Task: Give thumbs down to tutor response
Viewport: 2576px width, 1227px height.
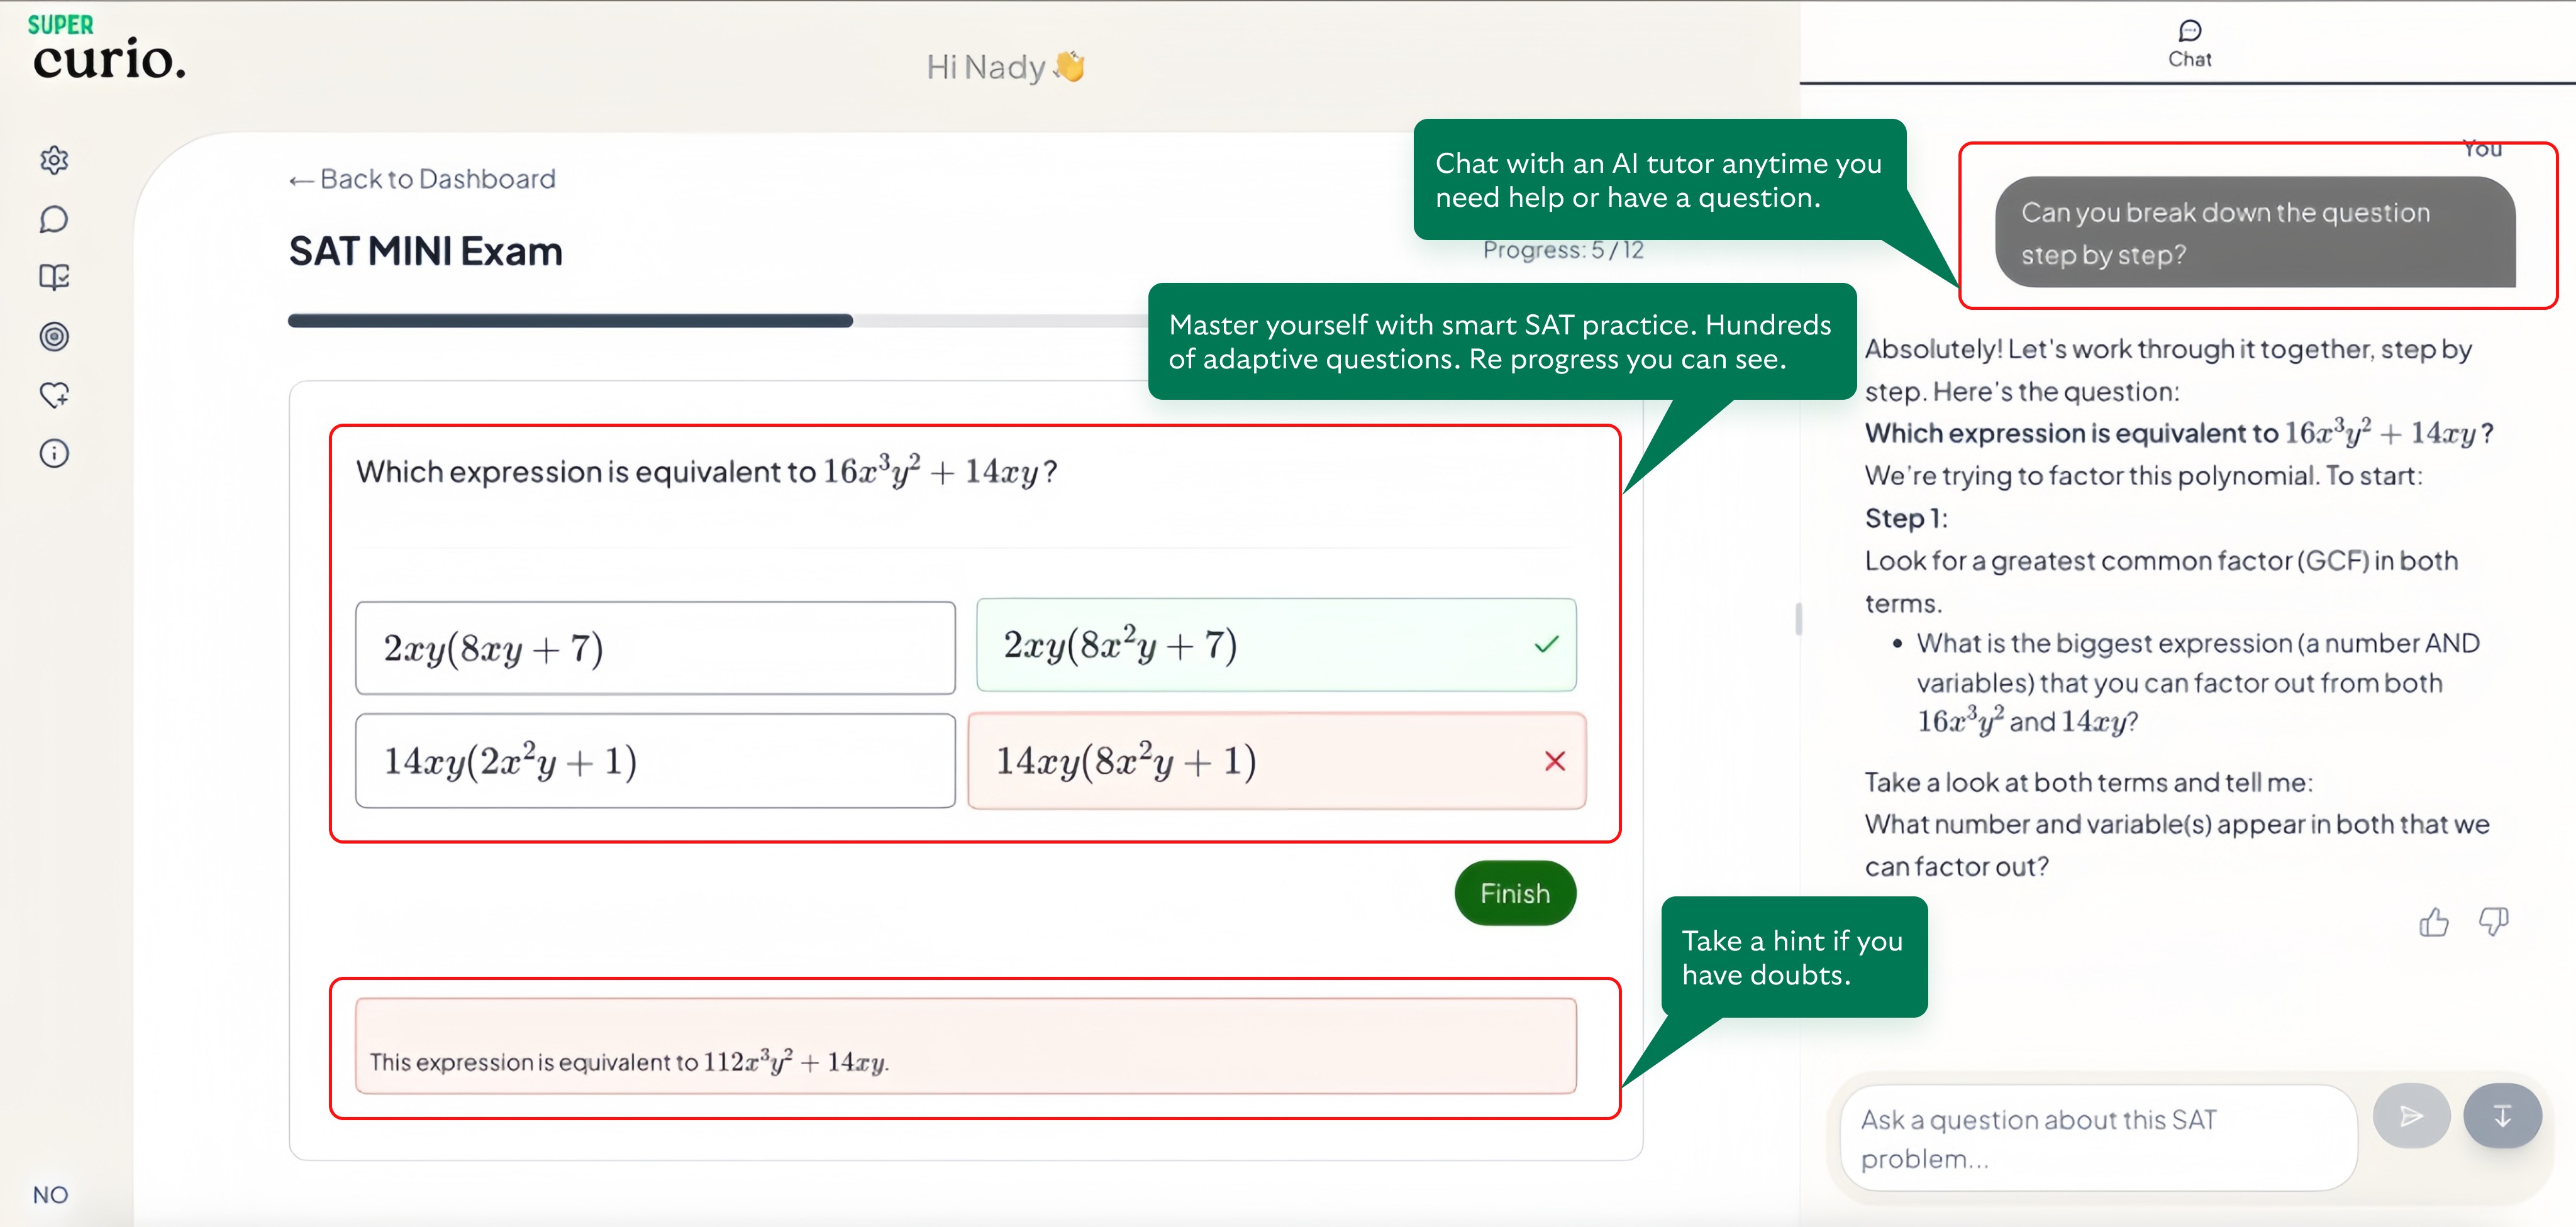Action: [2493, 922]
